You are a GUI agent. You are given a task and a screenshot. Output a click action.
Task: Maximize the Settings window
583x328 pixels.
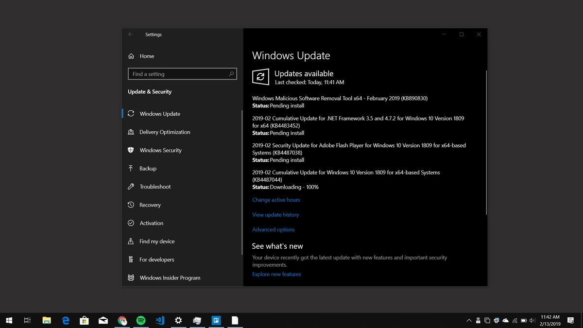coord(462,35)
